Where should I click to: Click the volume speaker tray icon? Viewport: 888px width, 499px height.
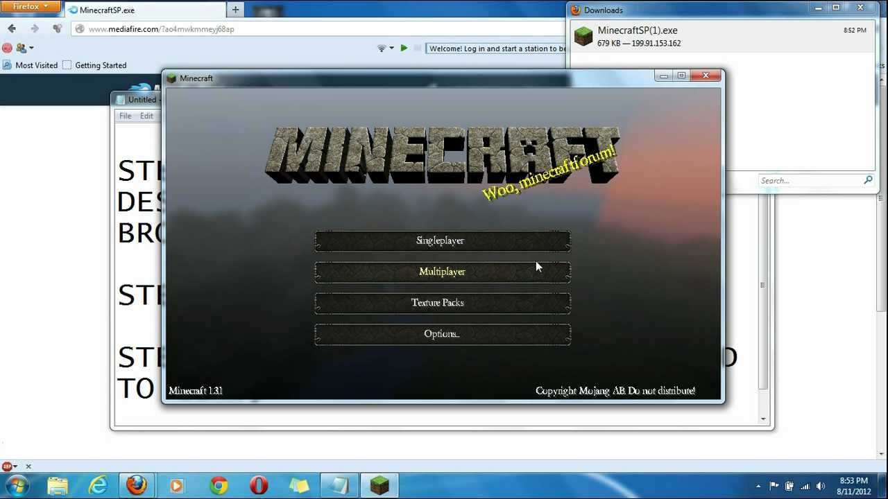pos(821,486)
